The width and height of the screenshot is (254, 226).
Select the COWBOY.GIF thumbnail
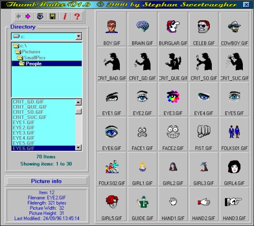pyautogui.click(x=234, y=29)
